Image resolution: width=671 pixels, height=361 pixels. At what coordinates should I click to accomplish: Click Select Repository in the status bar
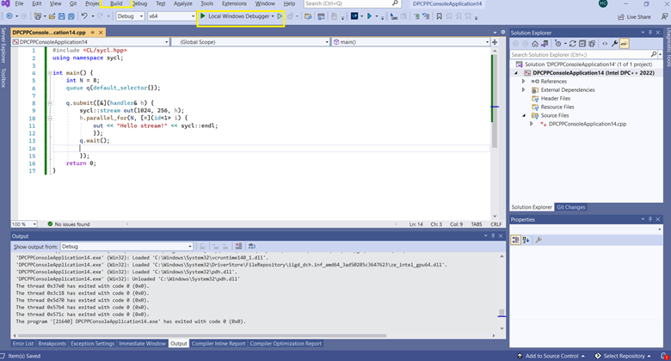(623, 356)
